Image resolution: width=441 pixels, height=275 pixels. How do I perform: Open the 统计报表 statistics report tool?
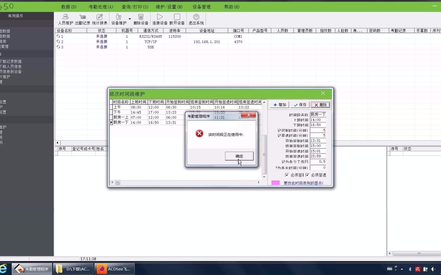coord(100,19)
